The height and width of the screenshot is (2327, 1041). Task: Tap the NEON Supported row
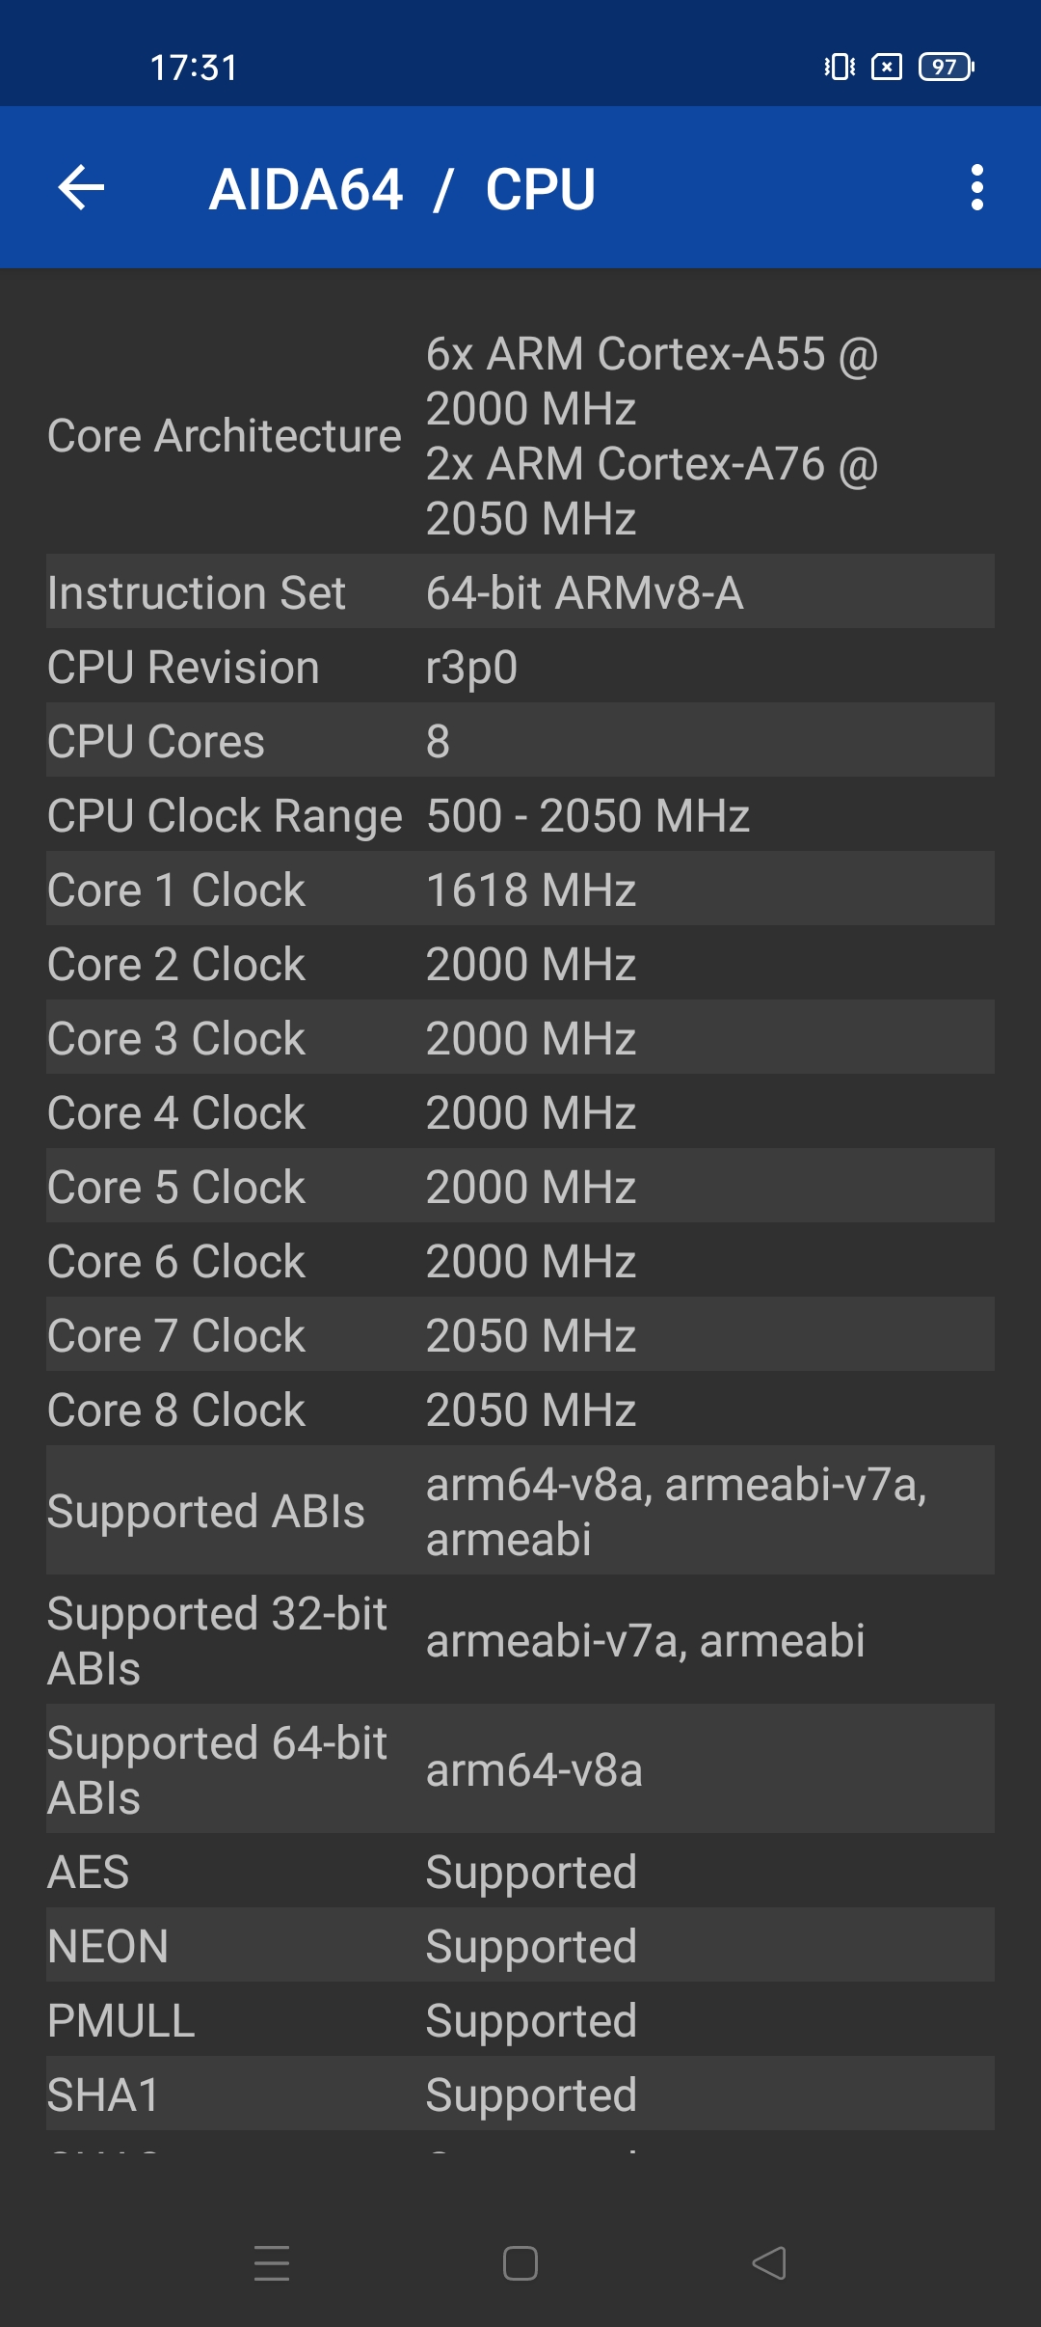pos(520,1945)
